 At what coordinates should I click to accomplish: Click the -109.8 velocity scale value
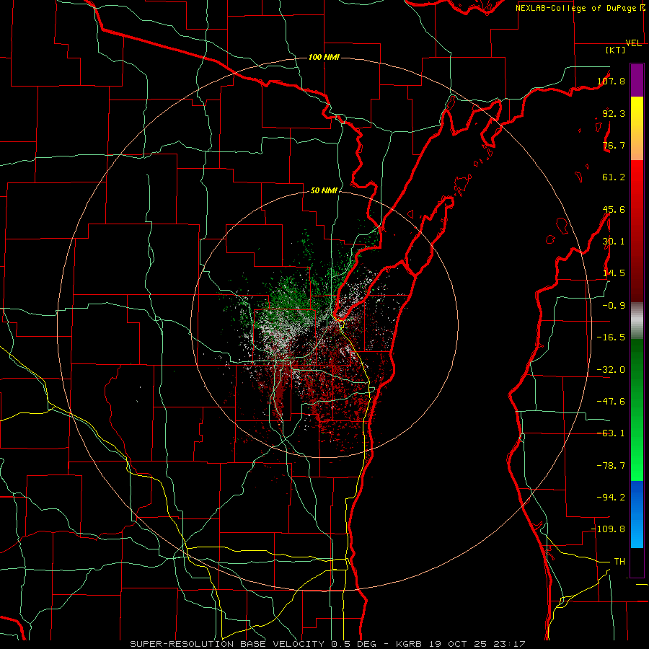pos(609,529)
